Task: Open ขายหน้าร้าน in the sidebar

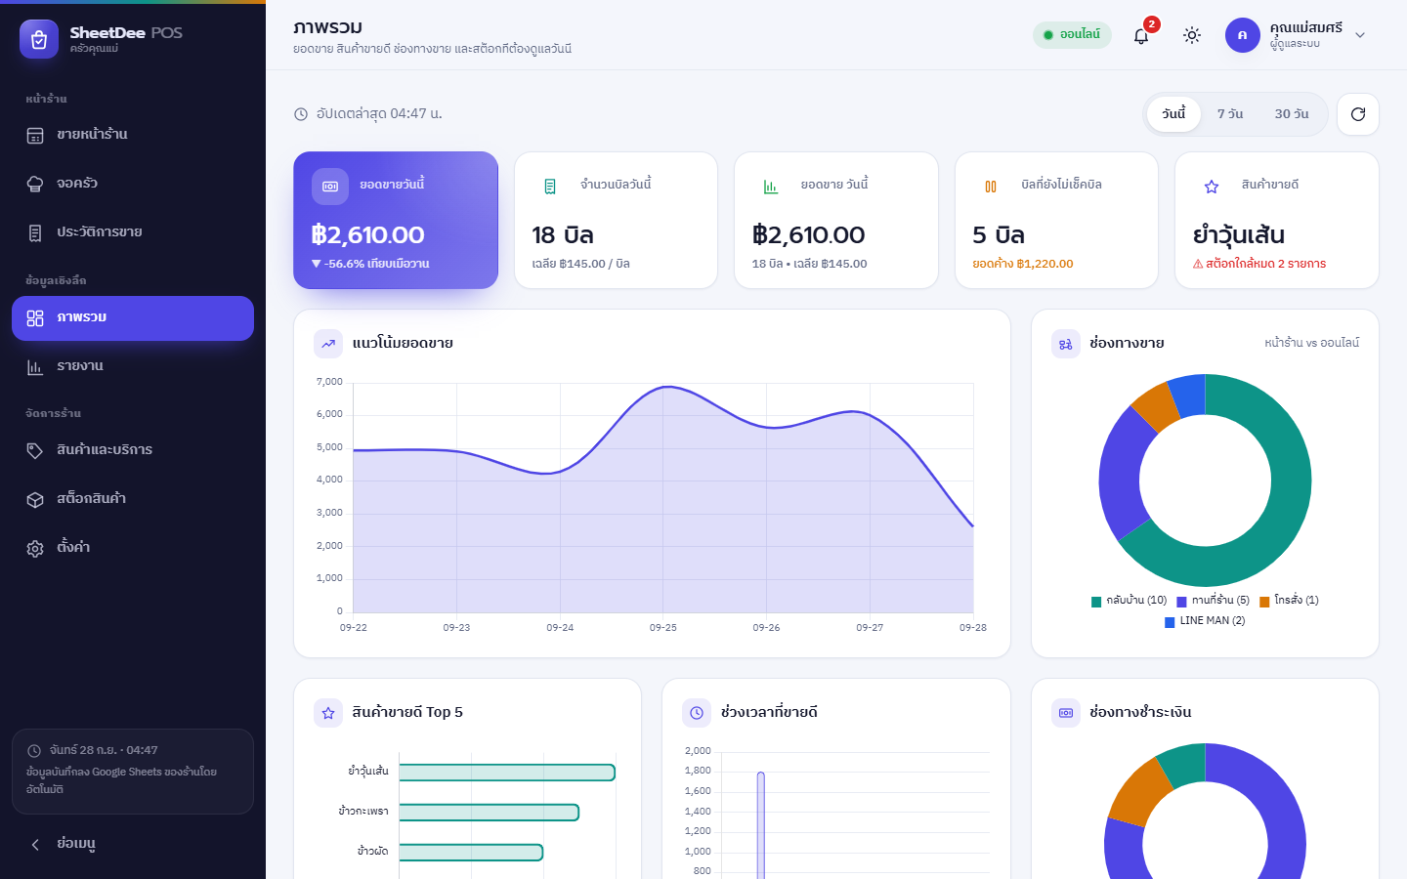Action: (x=133, y=135)
